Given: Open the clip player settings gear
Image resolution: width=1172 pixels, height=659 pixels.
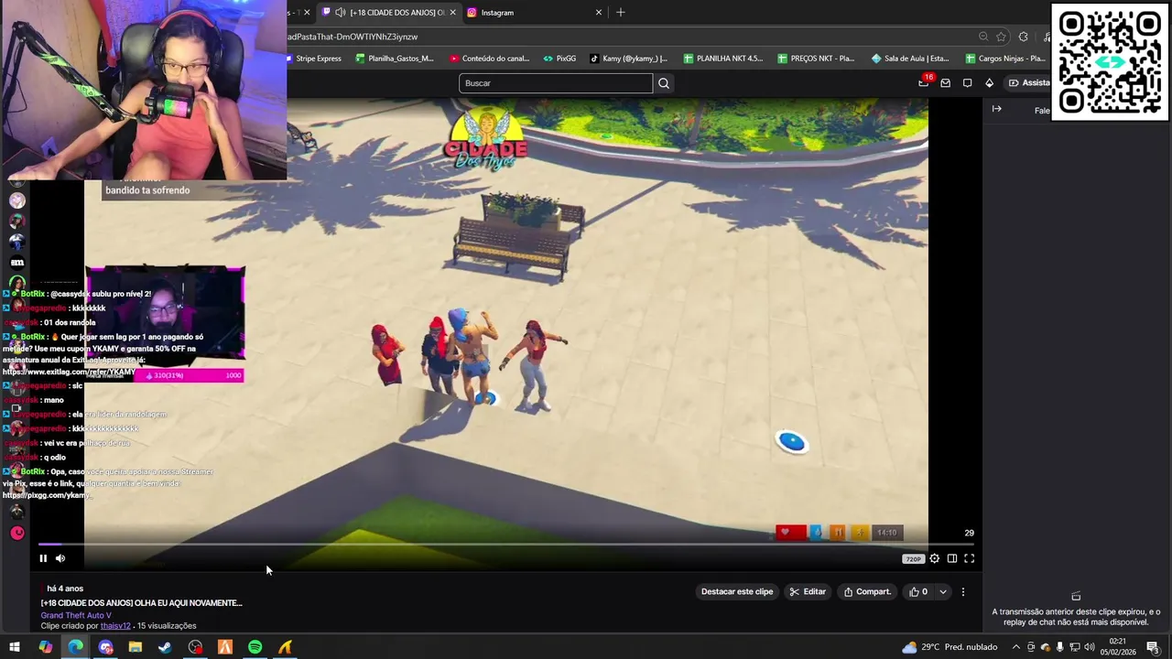Looking at the screenshot, I should [934, 558].
